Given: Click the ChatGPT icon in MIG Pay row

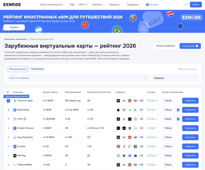Looking at the screenshot, I should tap(118, 156).
